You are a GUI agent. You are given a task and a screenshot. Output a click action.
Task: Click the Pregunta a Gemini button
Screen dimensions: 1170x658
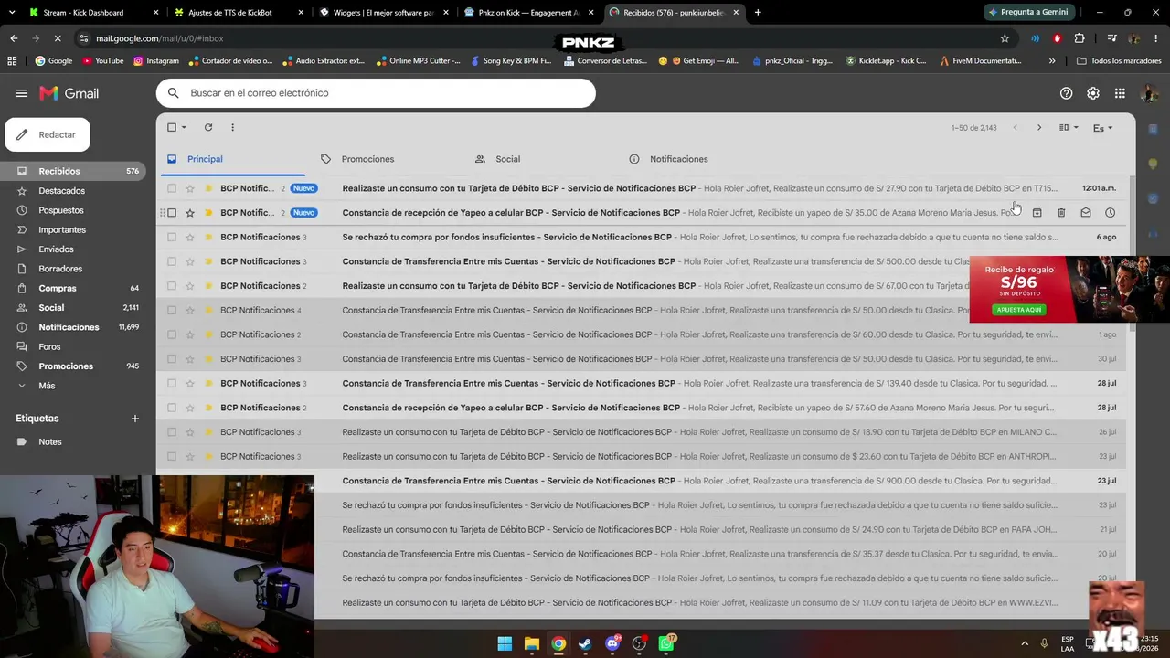pyautogui.click(x=1027, y=13)
